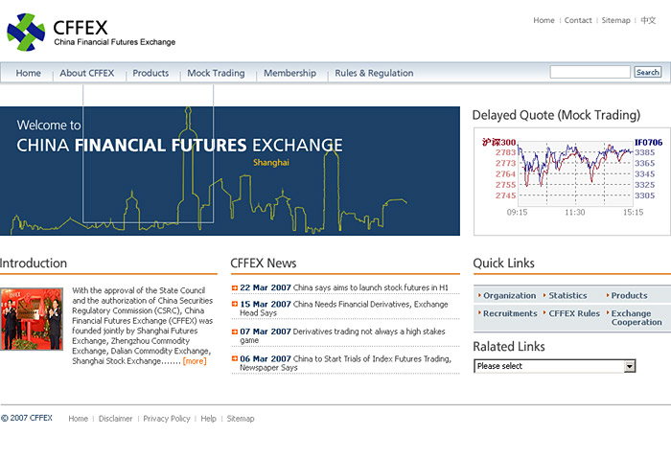
Task: Click the '沪深300' chart label
Action: click(x=499, y=143)
